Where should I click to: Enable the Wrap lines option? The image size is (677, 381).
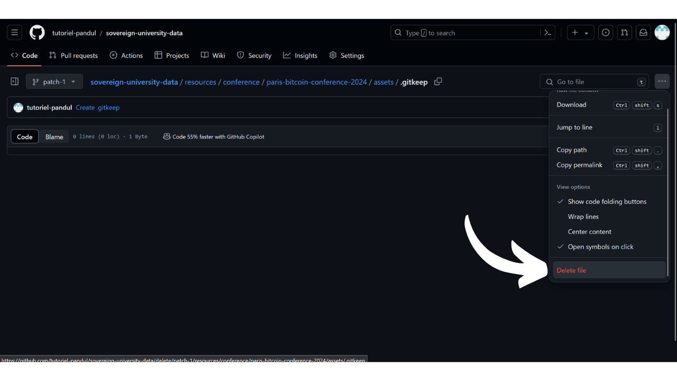pos(583,216)
